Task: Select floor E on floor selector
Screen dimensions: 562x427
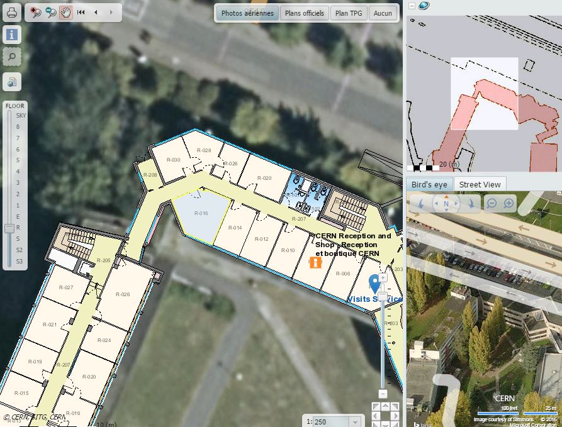Action: [x=18, y=216]
